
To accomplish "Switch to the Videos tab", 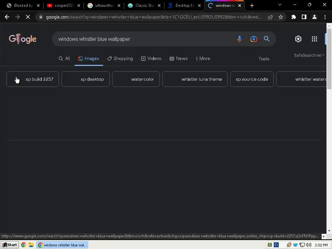I will pos(151,58).
